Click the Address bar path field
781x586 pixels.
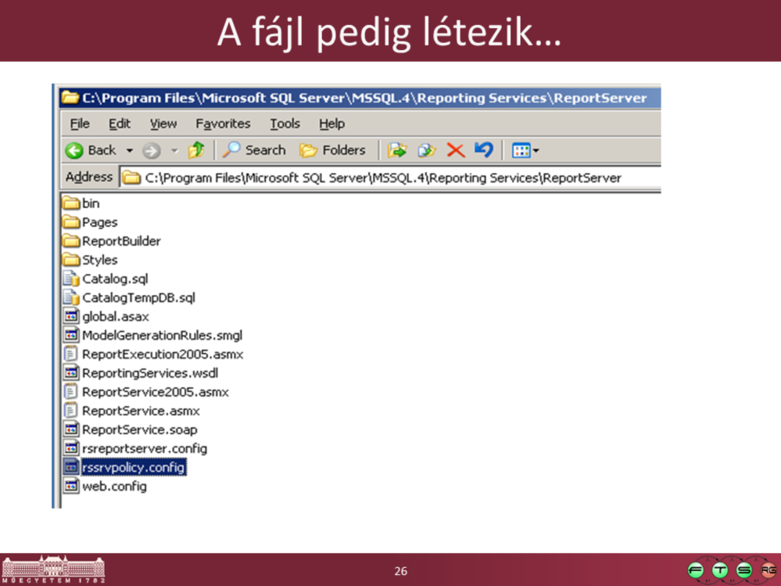pos(390,178)
